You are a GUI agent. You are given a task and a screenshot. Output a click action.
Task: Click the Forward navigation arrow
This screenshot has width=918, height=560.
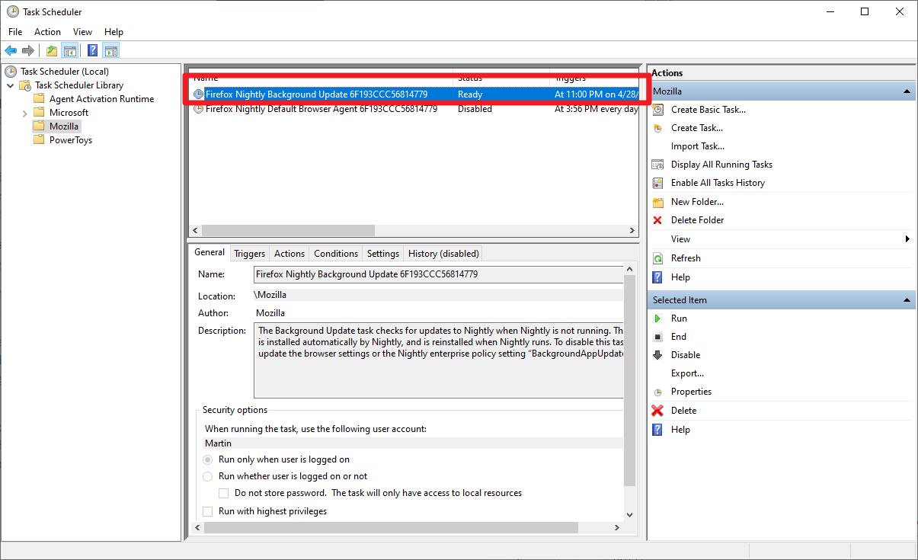pos(29,50)
